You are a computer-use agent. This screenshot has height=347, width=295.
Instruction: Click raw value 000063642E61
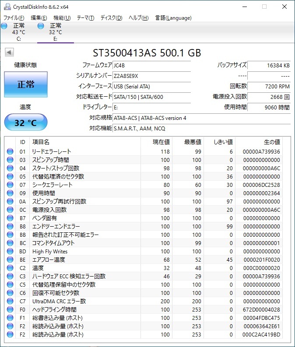[262, 326]
